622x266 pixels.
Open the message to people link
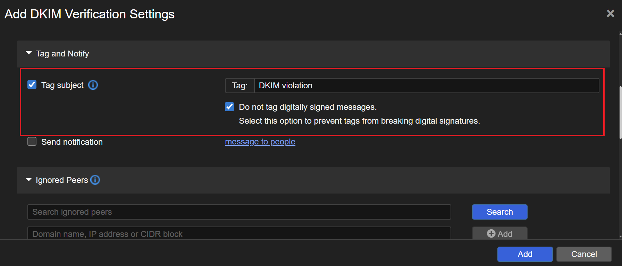pyautogui.click(x=260, y=142)
